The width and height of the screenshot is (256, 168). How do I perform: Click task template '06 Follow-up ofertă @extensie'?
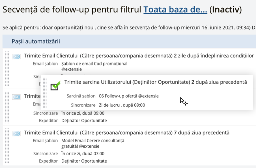(129, 96)
